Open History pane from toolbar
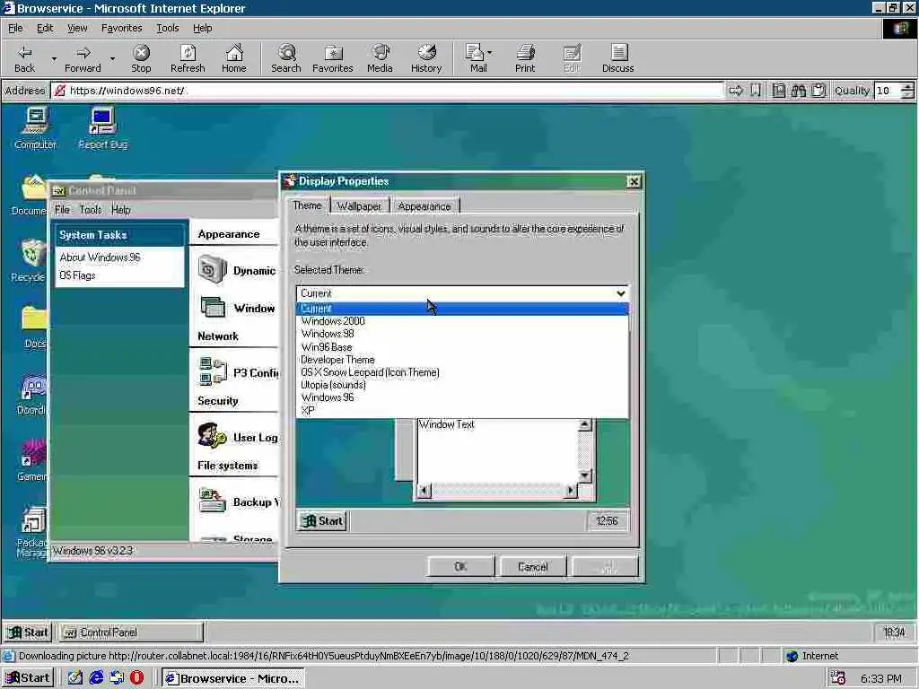The width and height of the screenshot is (919, 689). pos(426,58)
